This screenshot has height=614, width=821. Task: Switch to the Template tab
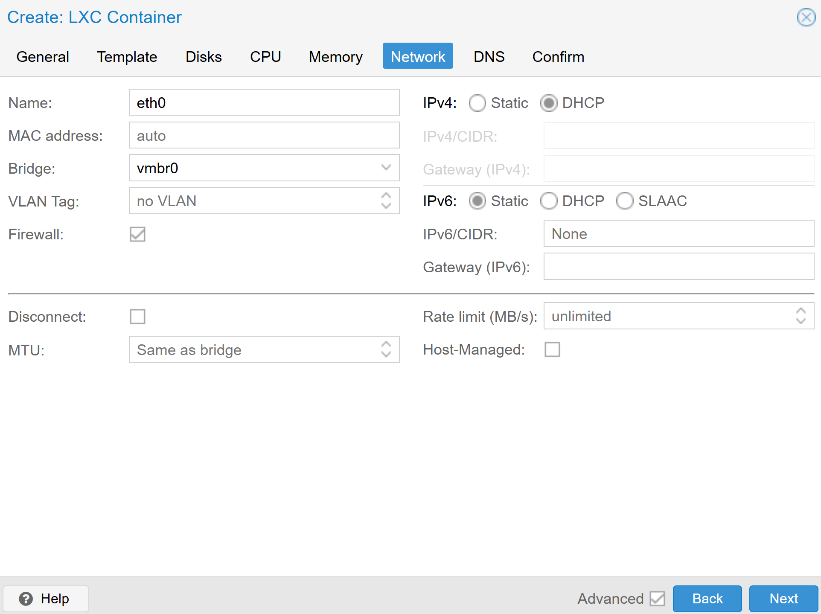127,56
